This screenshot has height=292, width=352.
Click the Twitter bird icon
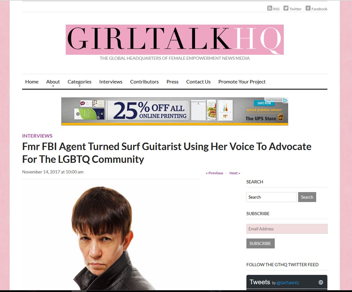pos(286,8)
